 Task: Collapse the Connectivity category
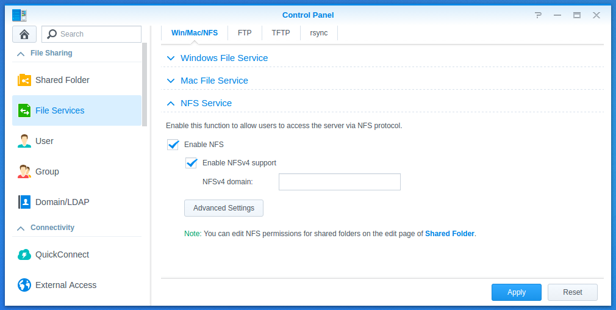21,228
